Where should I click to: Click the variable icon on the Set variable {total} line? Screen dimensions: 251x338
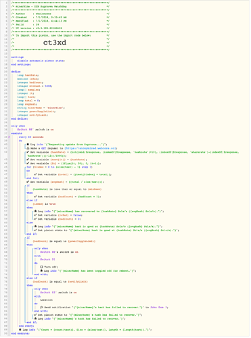pyautogui.click(x=35, y=174)
